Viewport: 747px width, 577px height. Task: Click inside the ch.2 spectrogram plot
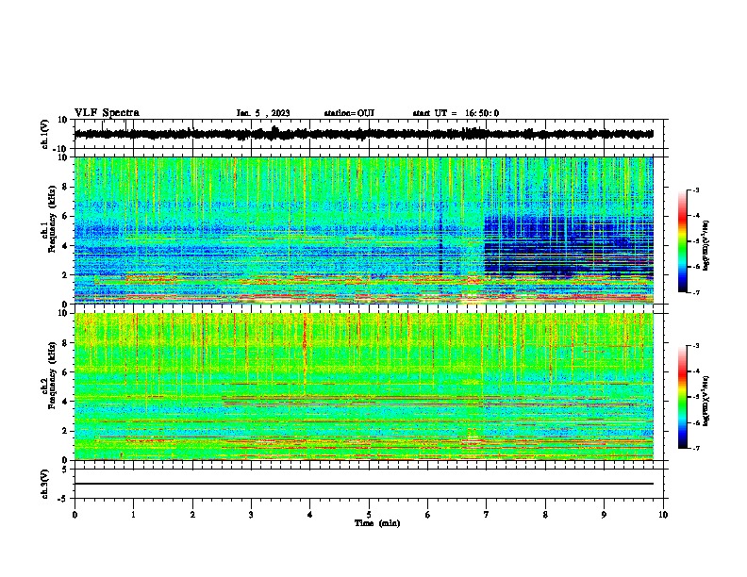(364, 387)
